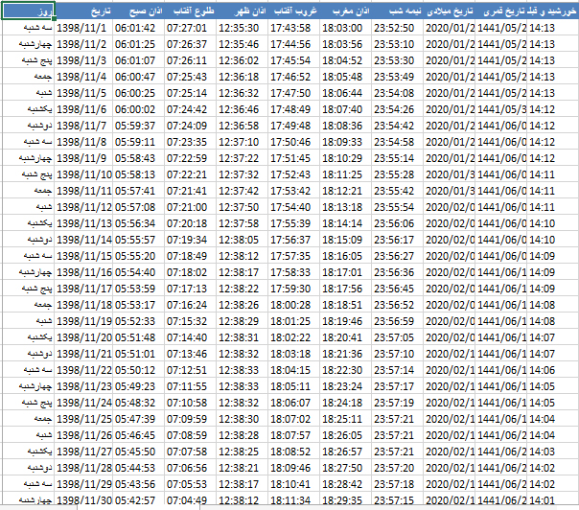Viewport: 579px width, 510px height.
Task: Select the روز header cell
Action: click(x=29, y=11)
